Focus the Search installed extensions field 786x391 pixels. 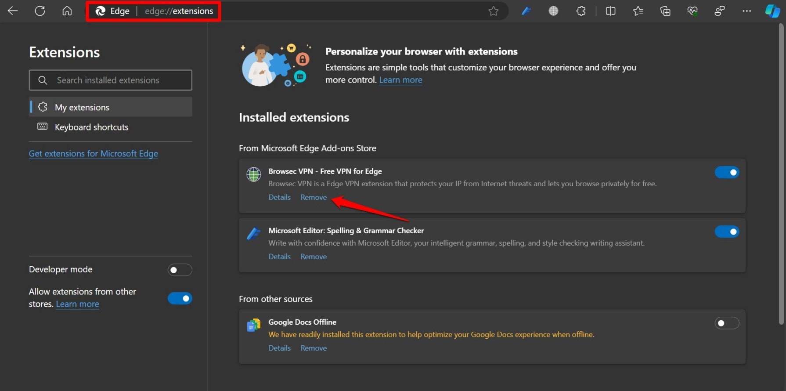click(111, 80)
